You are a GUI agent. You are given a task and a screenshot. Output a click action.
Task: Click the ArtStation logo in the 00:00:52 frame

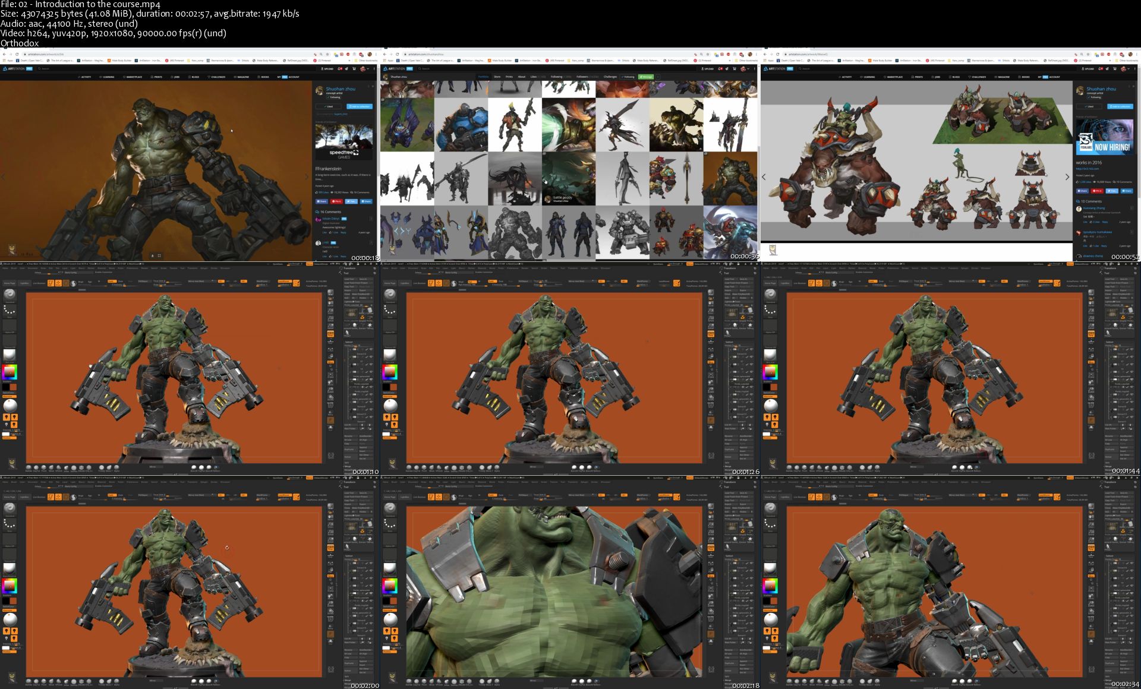[x=778, y=69]
